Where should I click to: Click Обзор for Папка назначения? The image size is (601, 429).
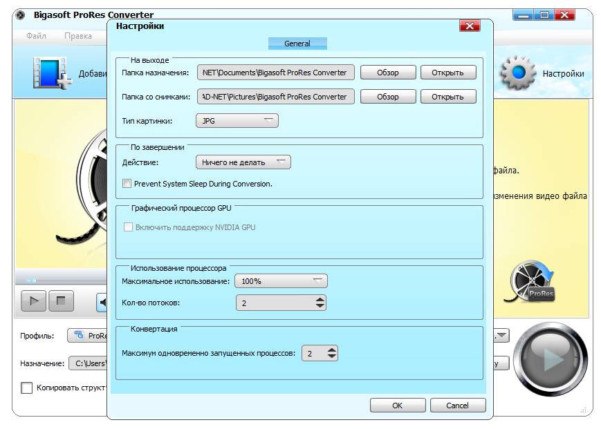(388, 73)
